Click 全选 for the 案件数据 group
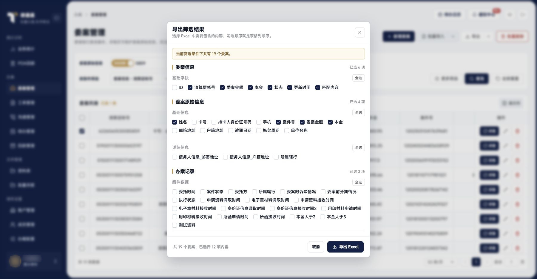Viewport: 537px width, 279px height. (358, 182)
